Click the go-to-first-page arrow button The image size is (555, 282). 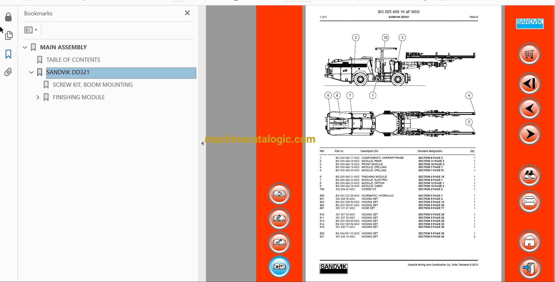tap(529, 83)
